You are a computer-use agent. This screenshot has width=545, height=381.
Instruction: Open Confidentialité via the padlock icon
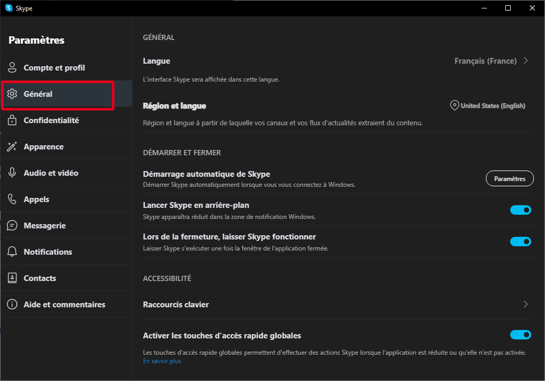pos(12,120)
